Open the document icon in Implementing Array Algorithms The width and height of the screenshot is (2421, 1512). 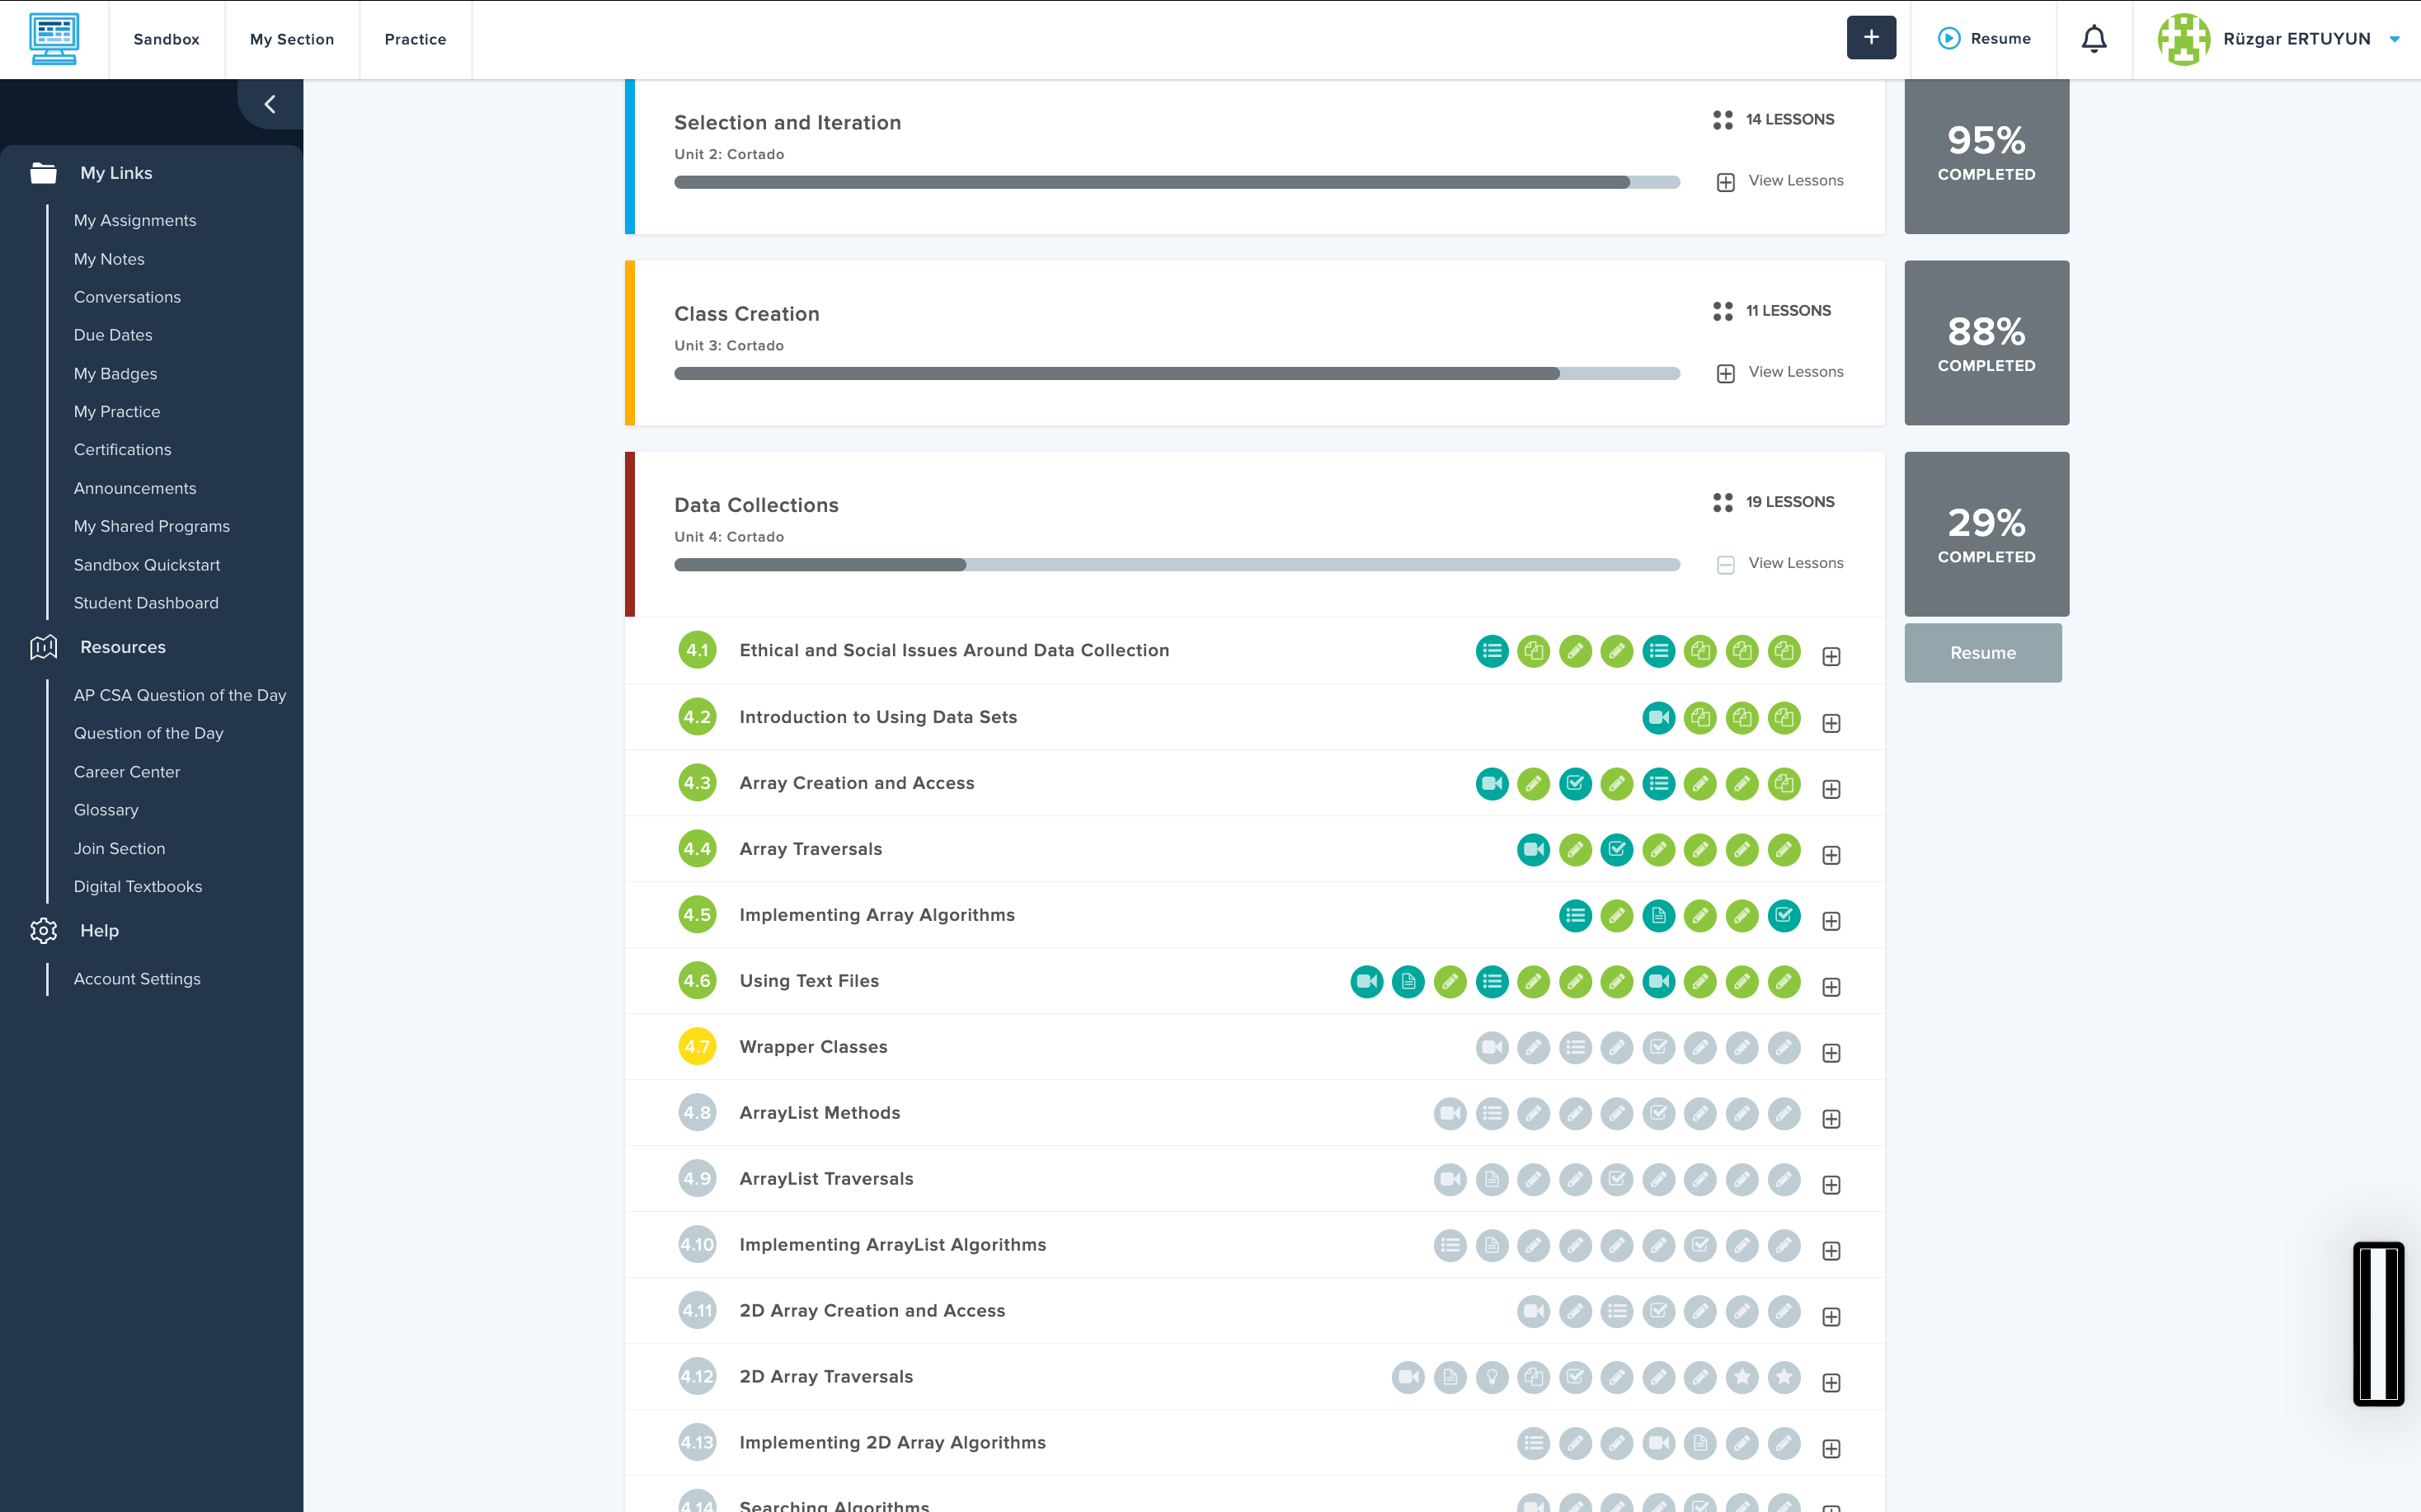(1659, 915)
